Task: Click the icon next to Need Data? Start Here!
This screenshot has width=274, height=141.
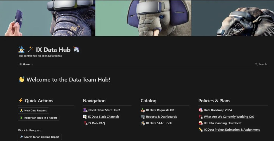Action: point(85,110)
